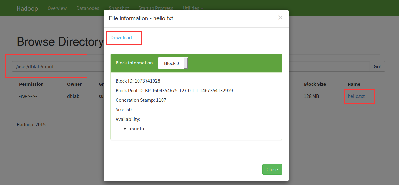The height and width of the screenshot is (185, 399).
Task: Click the Block 0 dropdown arrow
Action: pos(185,63)
